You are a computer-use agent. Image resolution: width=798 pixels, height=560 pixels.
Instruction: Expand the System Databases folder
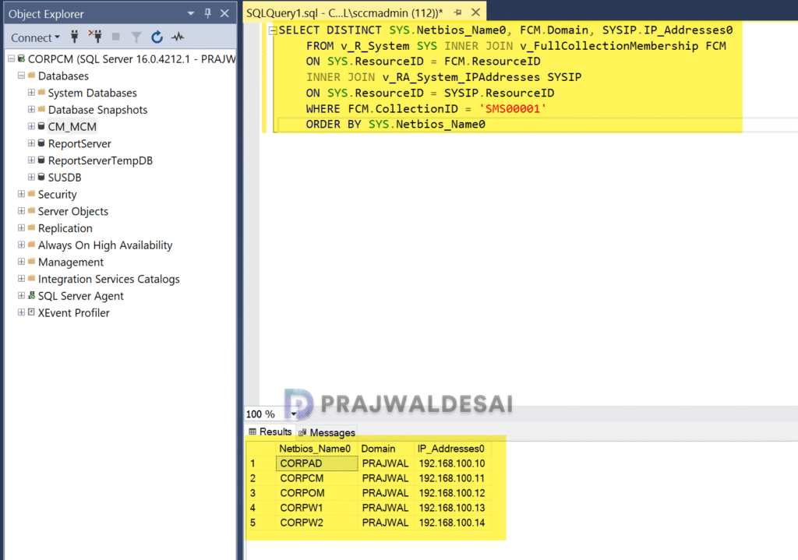coord(31,93)
